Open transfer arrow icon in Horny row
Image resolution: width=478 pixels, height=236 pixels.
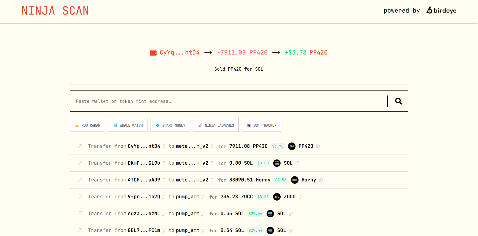point(80,180)
